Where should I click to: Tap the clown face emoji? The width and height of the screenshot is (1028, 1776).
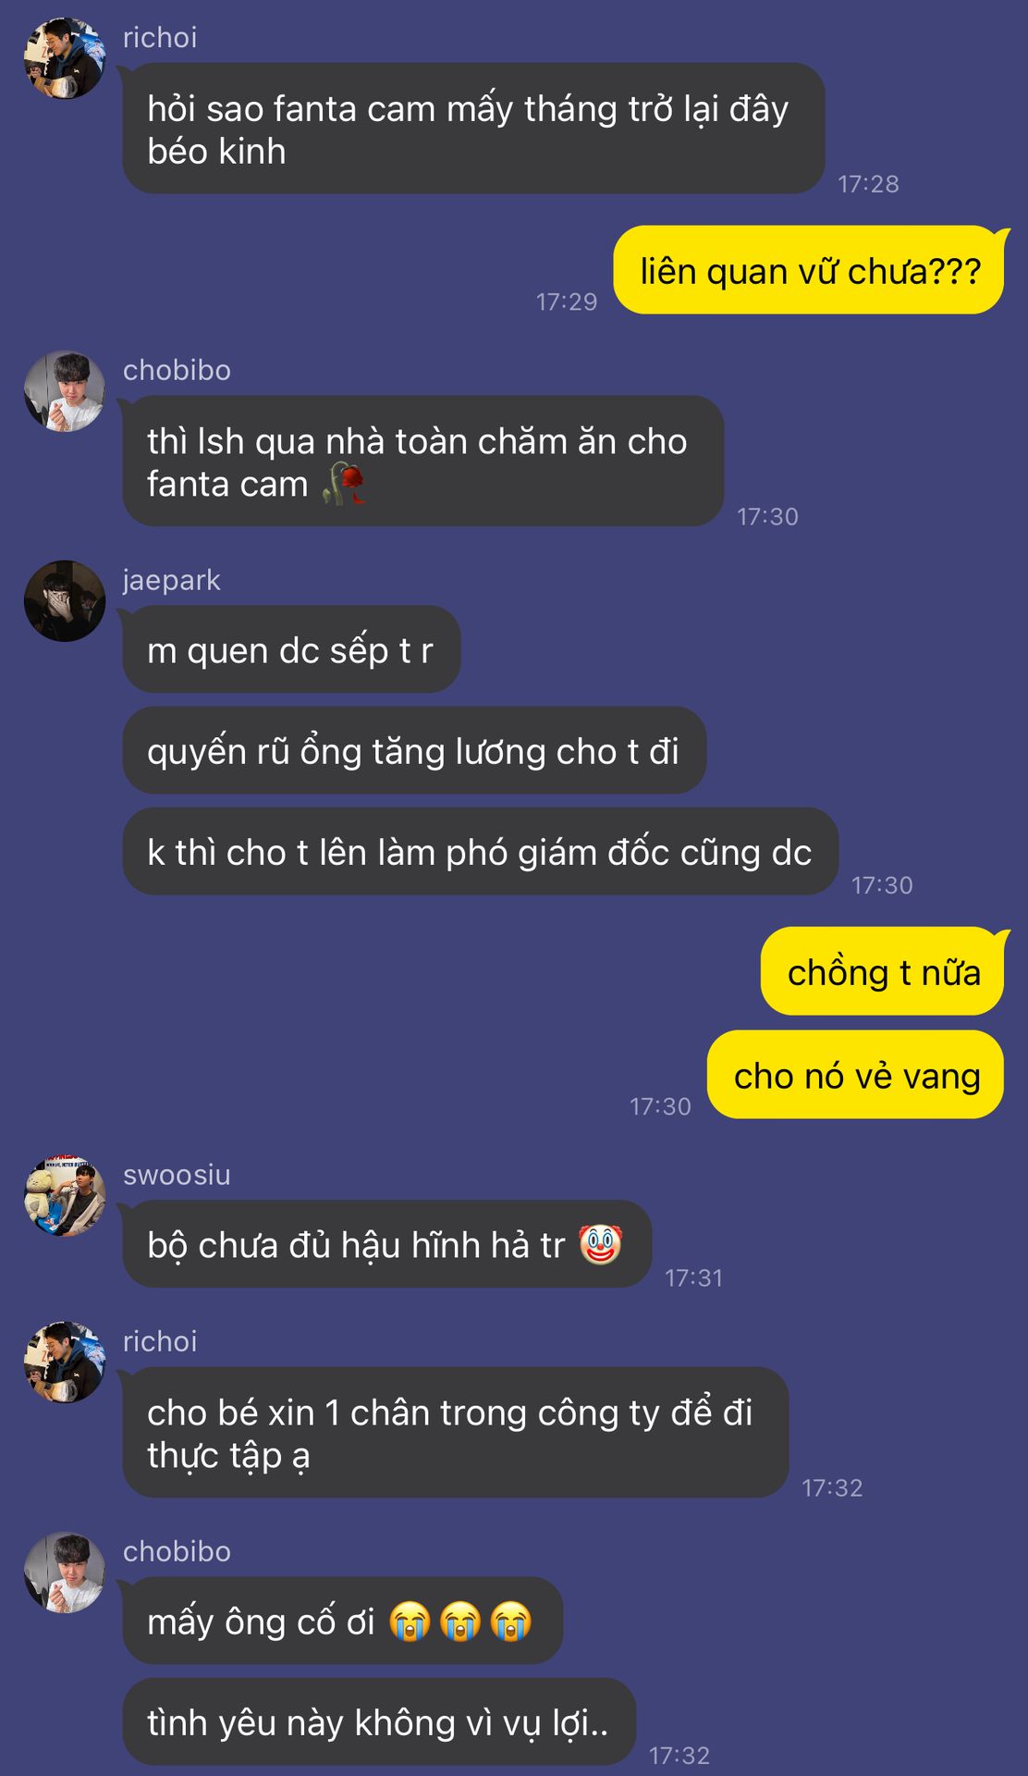601,1244
